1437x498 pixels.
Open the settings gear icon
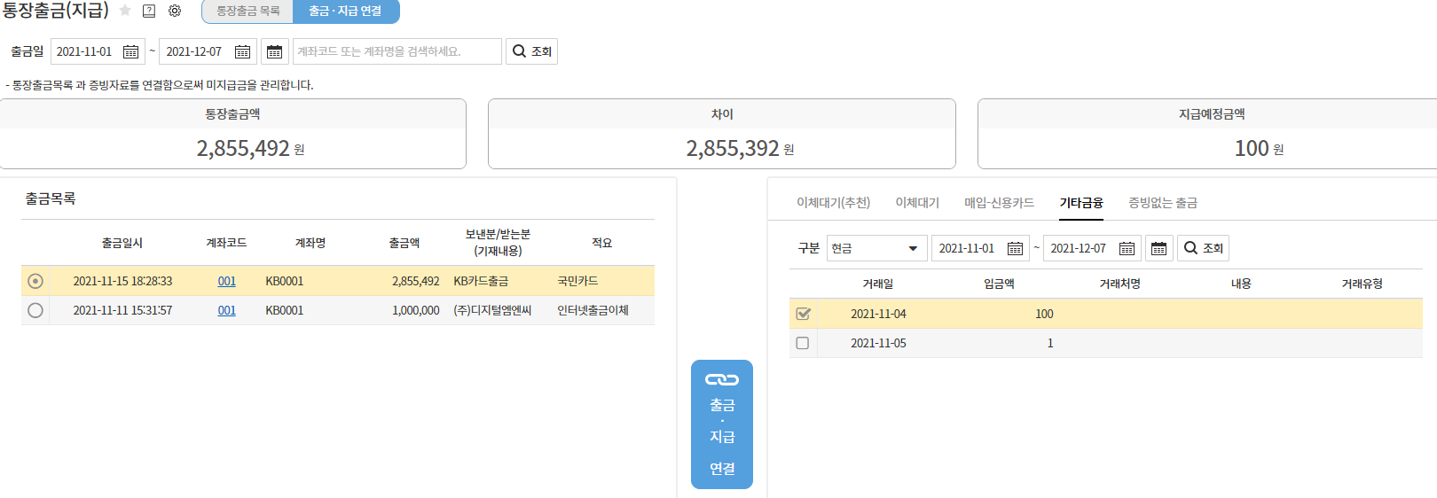[175, 11]
